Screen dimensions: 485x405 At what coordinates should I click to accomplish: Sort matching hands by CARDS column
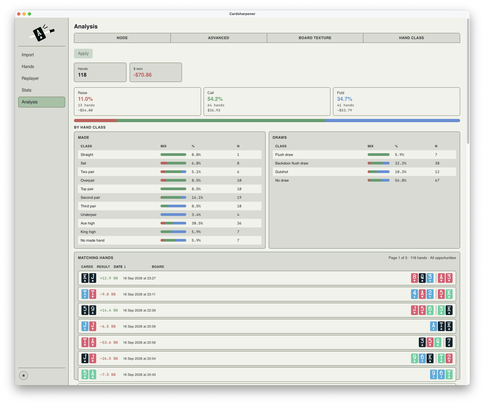pos(87,267)
